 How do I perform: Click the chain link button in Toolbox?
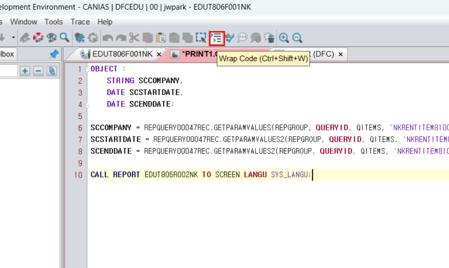52,71
